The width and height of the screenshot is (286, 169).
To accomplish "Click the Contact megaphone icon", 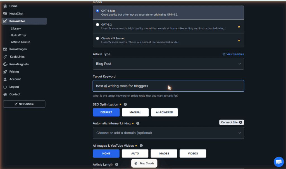I will (5, 94).
